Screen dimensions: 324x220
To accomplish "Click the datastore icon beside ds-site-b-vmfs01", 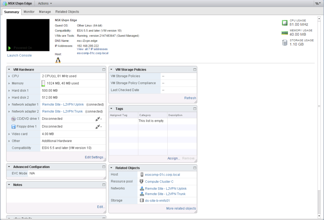I will pyautogui.click(x=142, y=200).
